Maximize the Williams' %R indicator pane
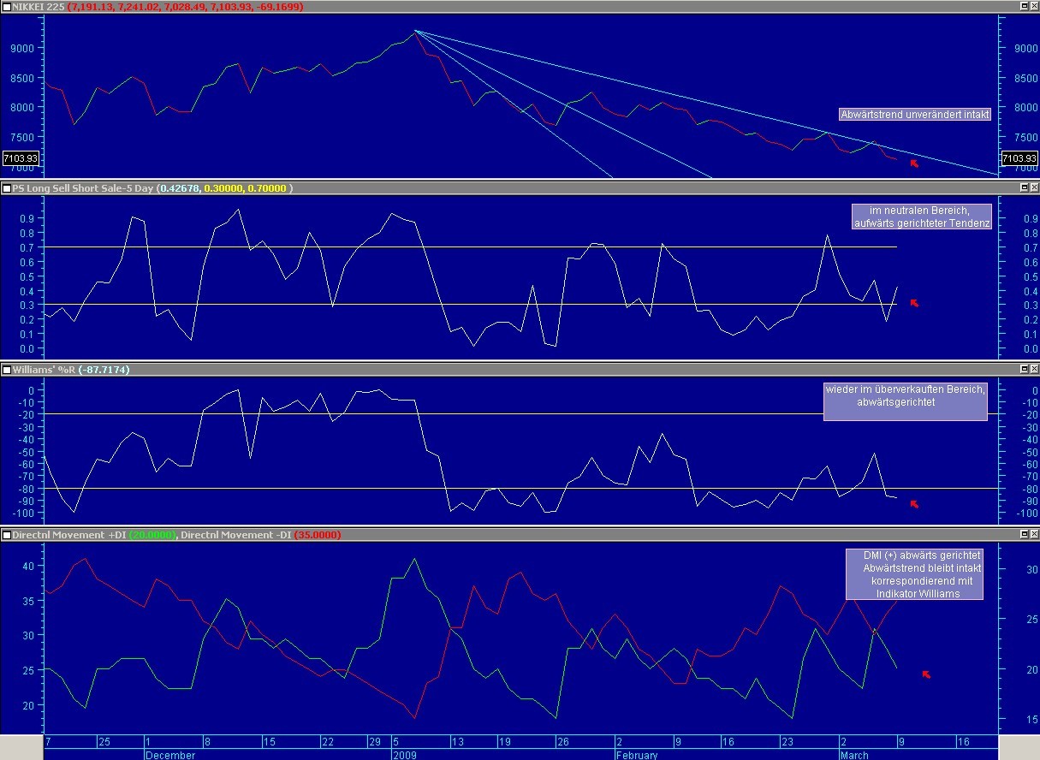Viewport: 1040px width, 760px height. [x=1024, y=370]
